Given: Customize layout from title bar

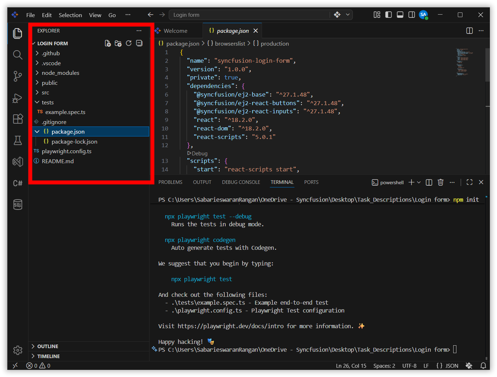Looking at the screenshot, I should (377, 15).
